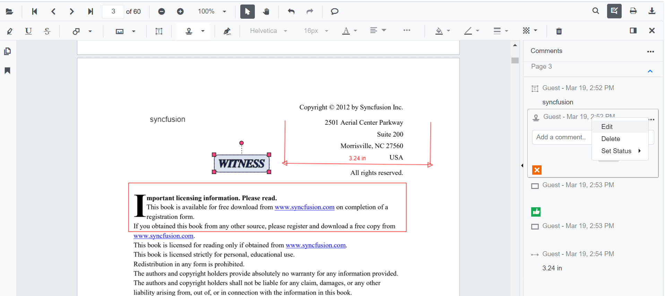Delete the selected annotation with trash icon

tap(559, 31)
